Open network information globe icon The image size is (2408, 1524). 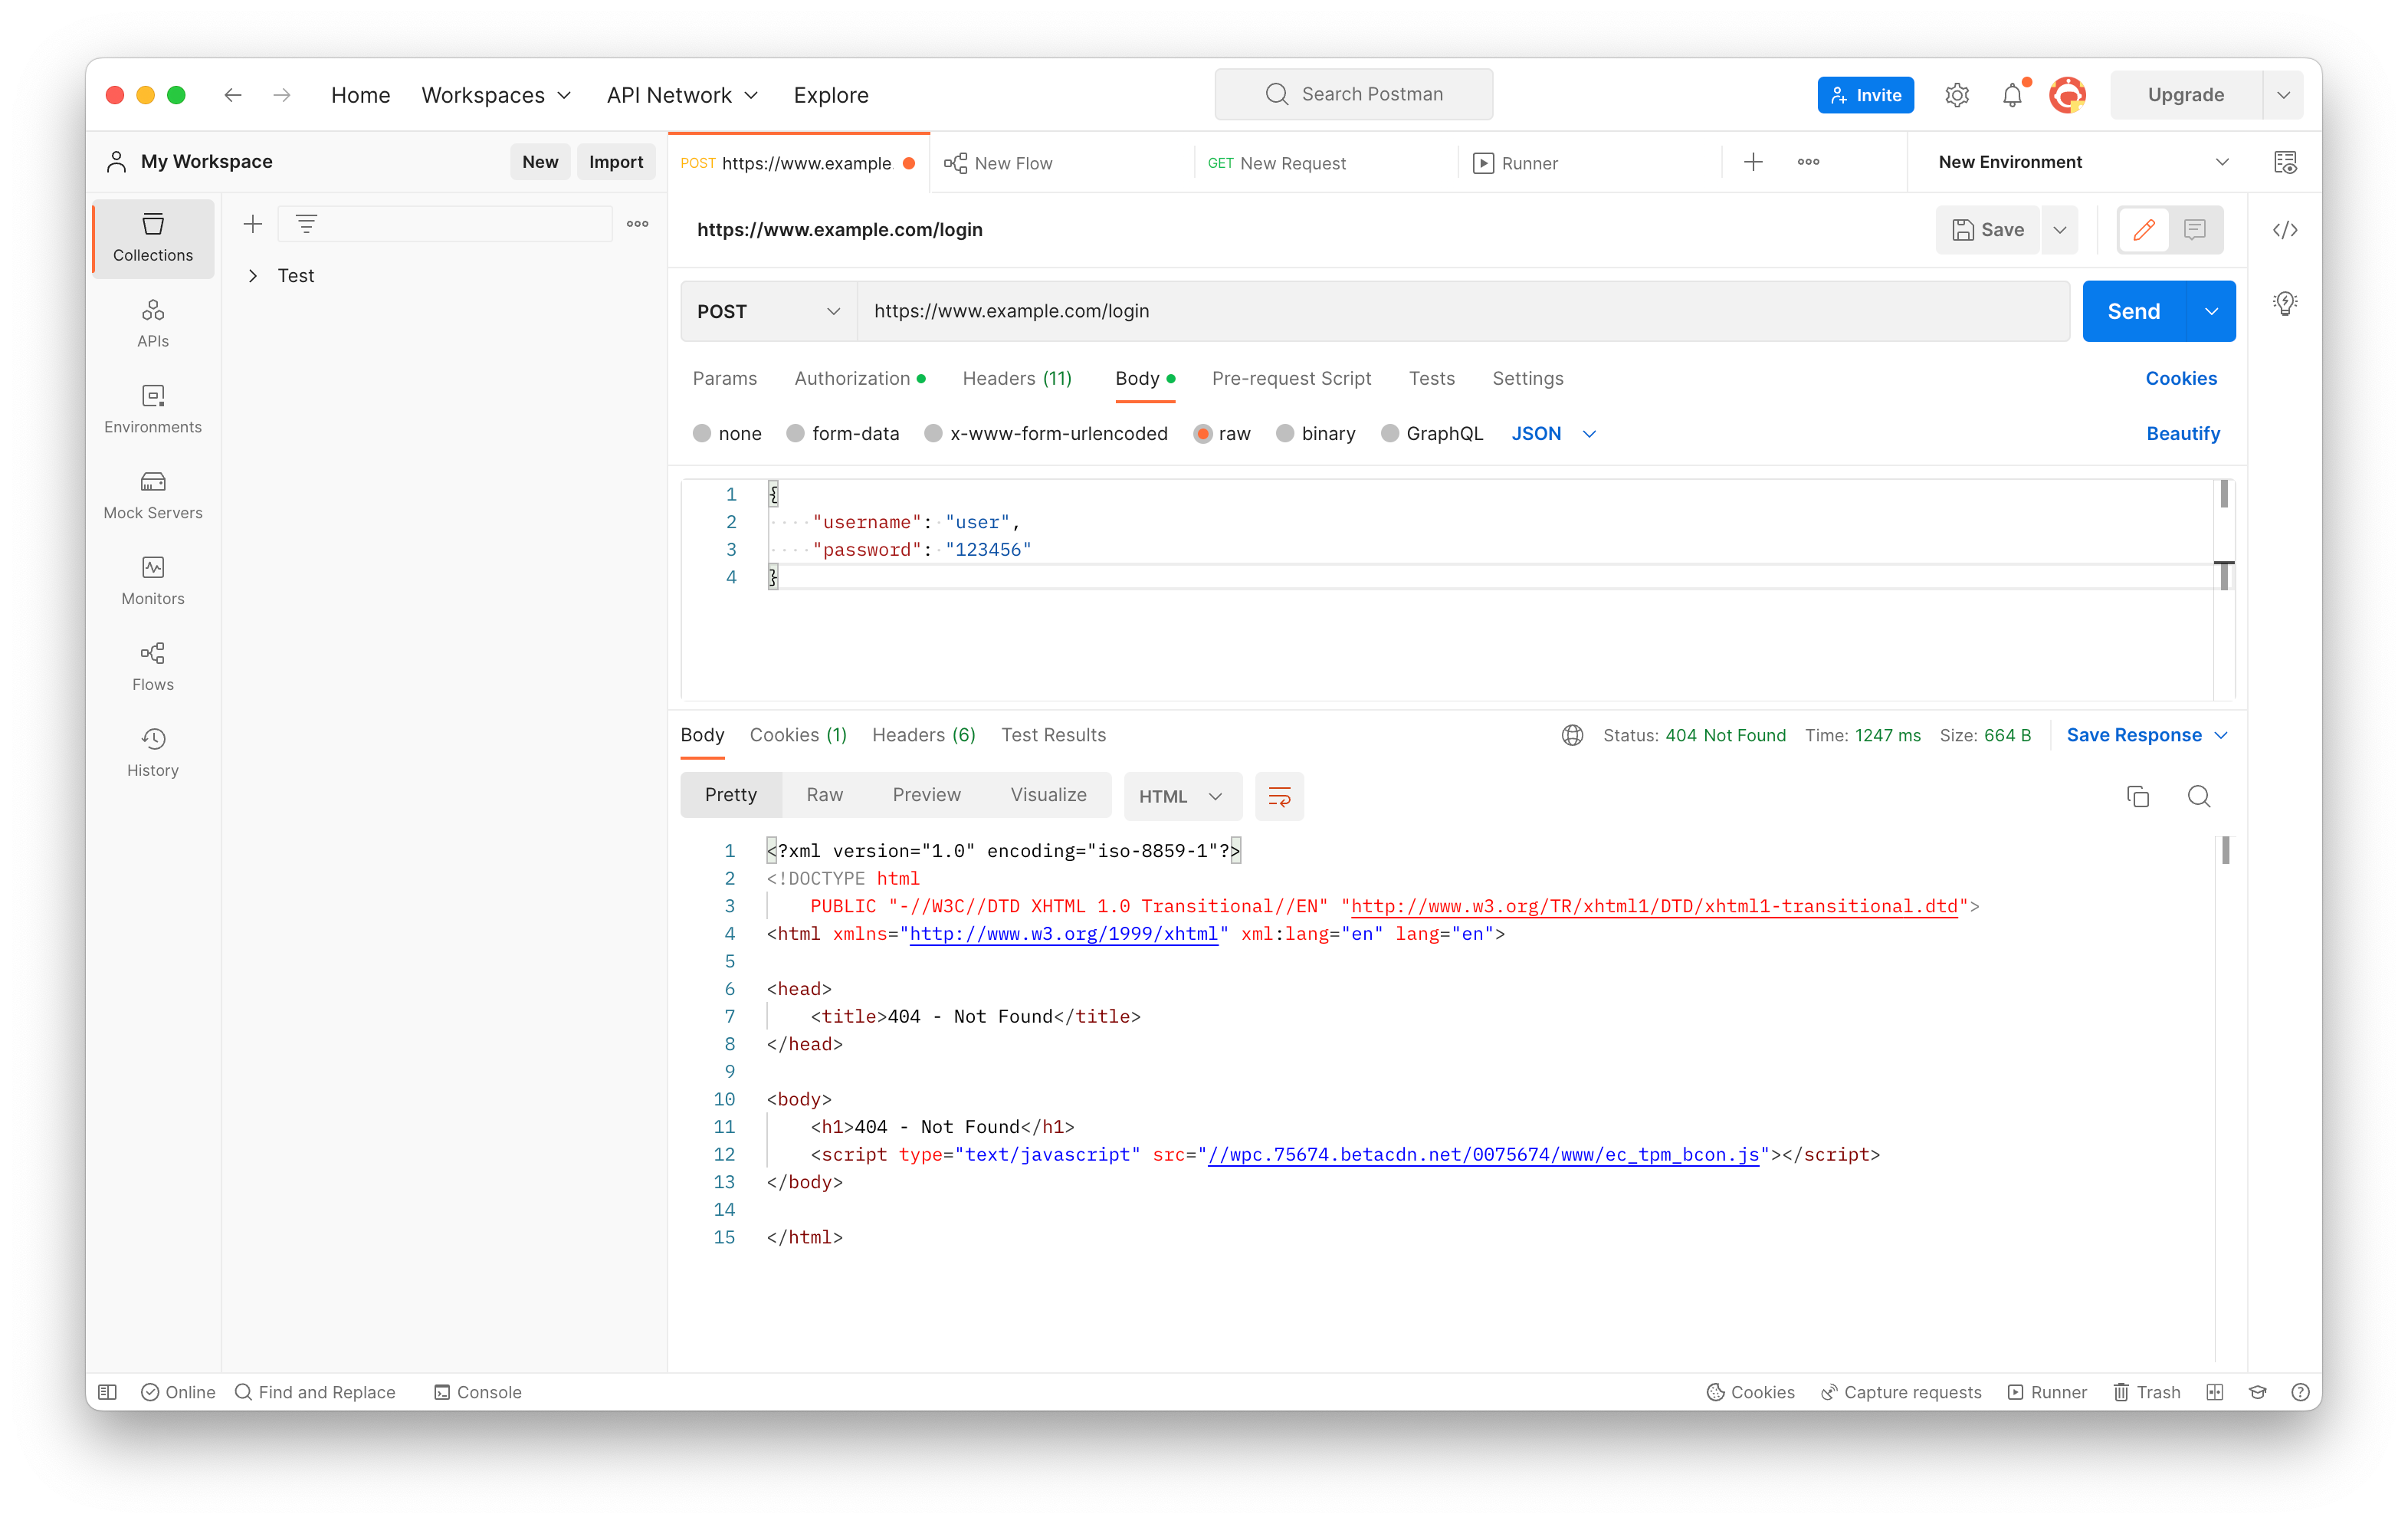point(1572,735)
